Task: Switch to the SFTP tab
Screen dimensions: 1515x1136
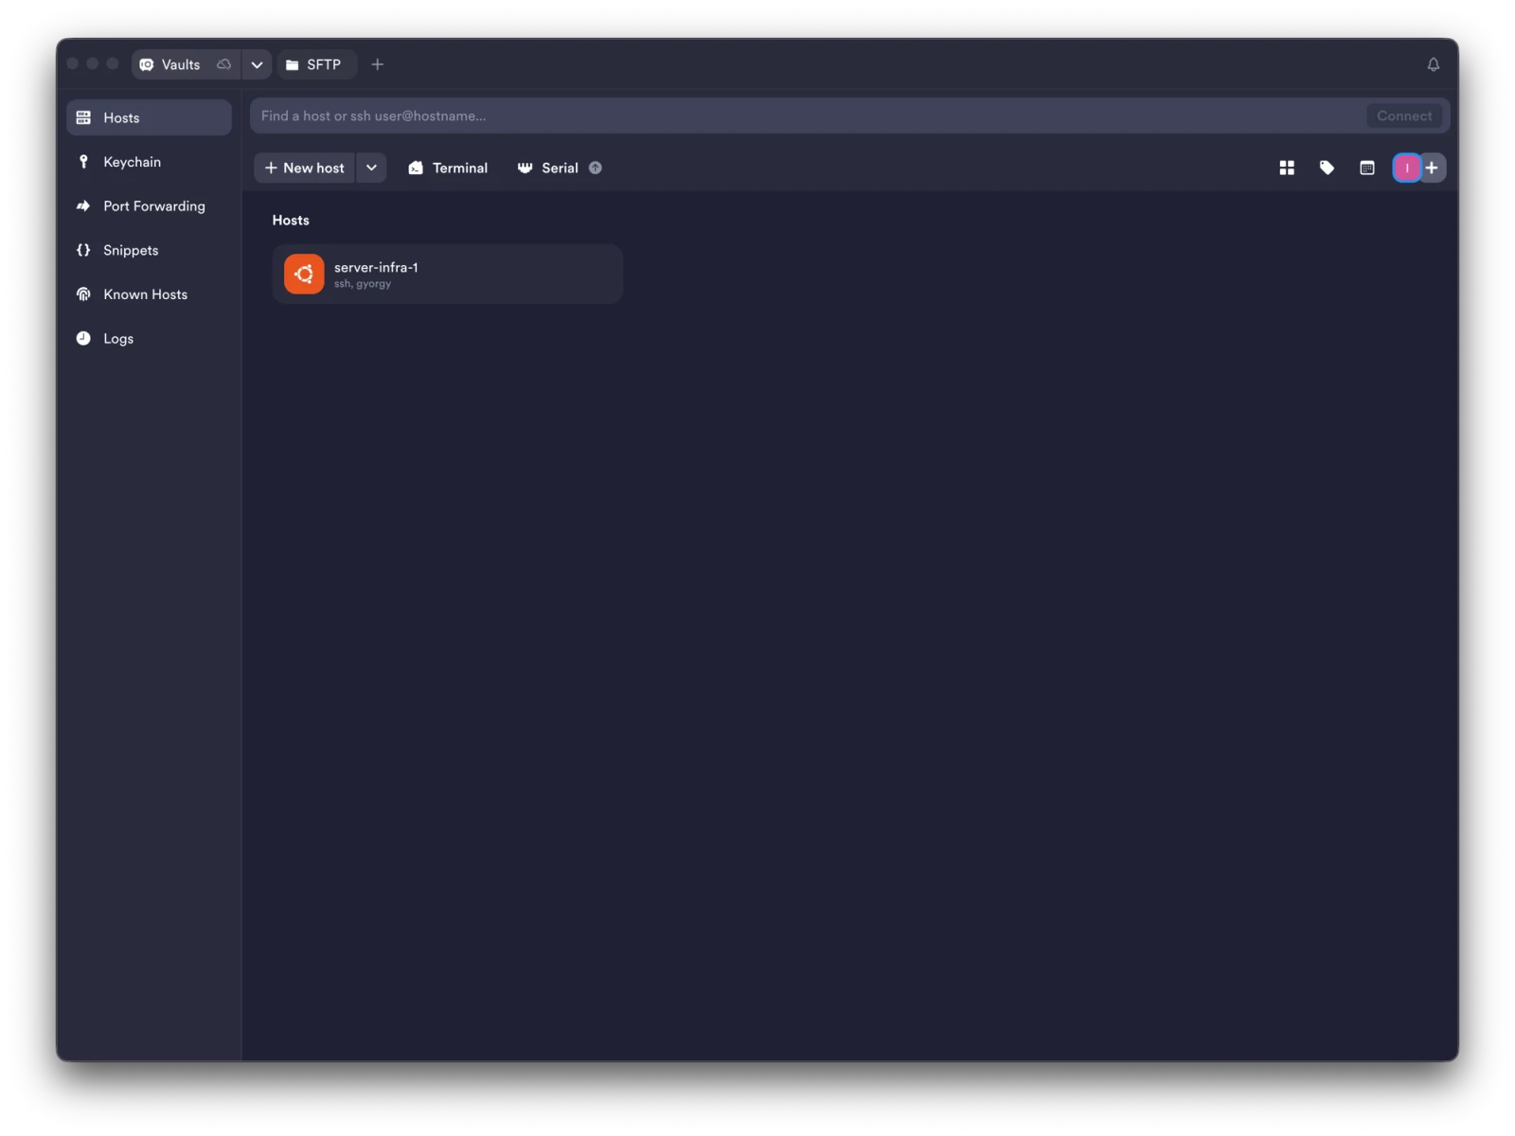Action: (x=315, y=64)
